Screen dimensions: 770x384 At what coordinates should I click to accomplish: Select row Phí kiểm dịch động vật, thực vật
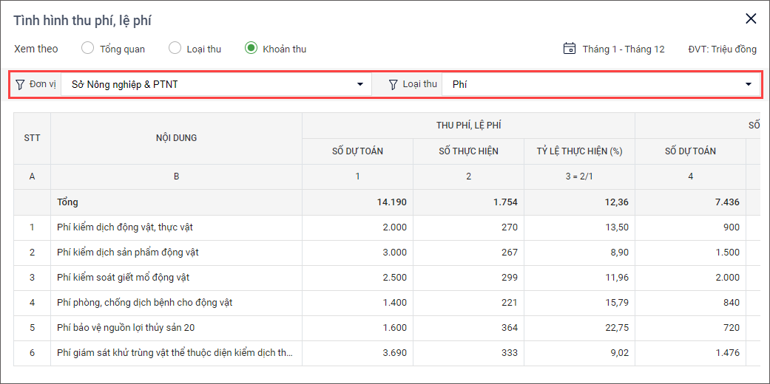(125, 227)
